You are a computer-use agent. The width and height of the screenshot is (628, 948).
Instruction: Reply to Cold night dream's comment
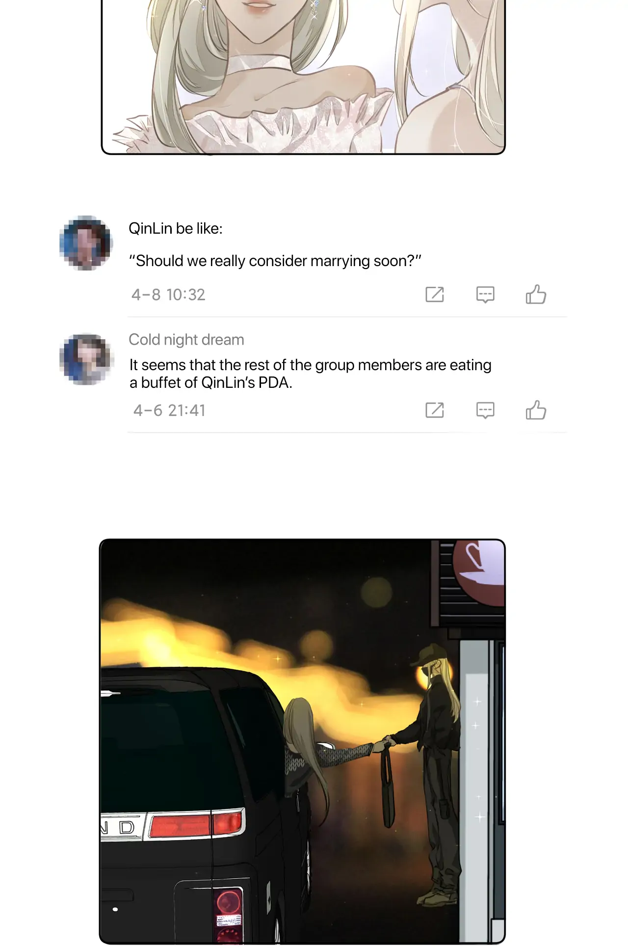click(485, 410)
